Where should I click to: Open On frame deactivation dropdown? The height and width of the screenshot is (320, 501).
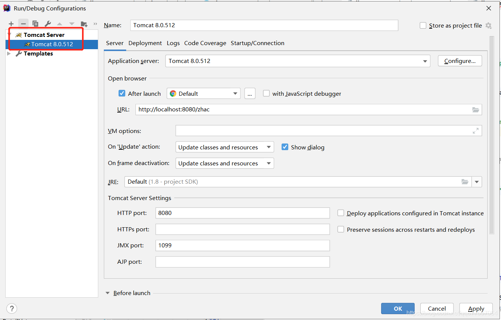click(x=224, y=163)
